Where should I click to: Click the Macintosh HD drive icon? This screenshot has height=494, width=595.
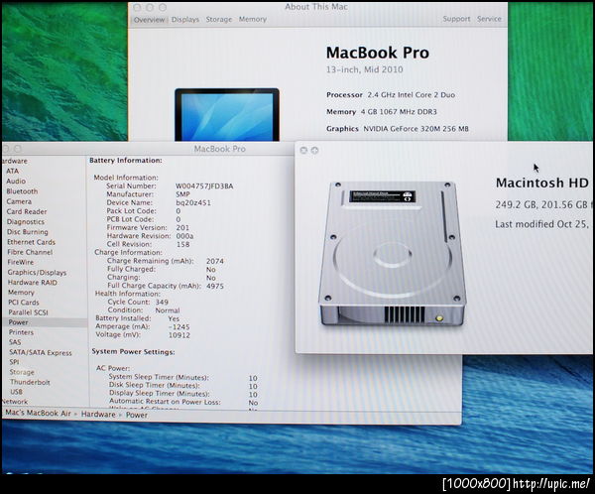393,254
